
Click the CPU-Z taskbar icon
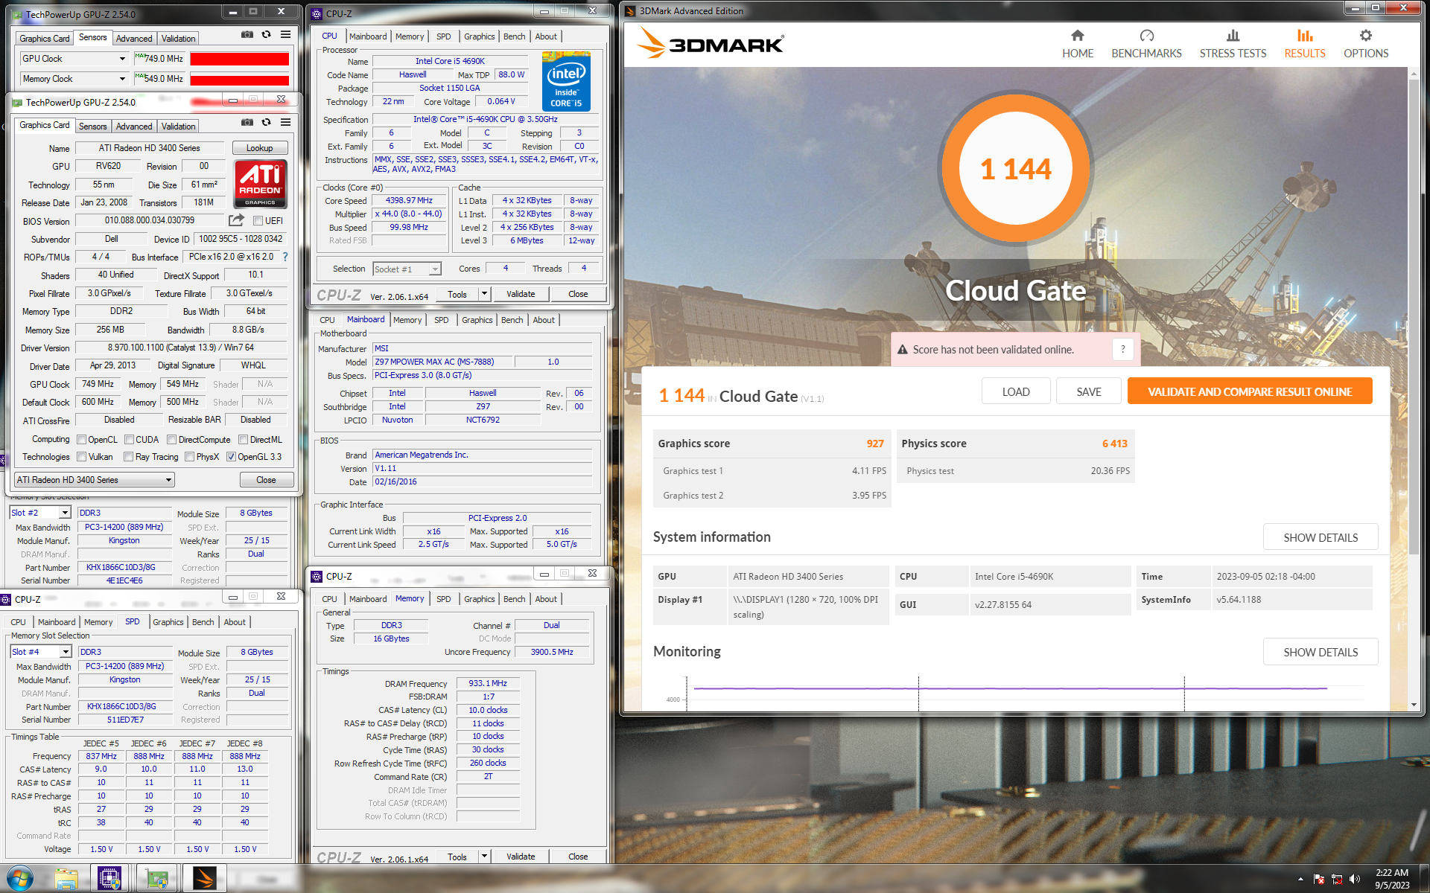[x=109, y=879]
